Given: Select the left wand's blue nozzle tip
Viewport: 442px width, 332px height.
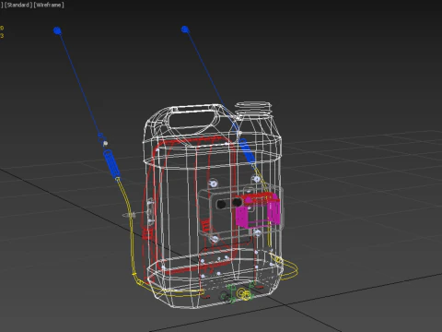Looking at the screenshot, I should click(57, 30).
